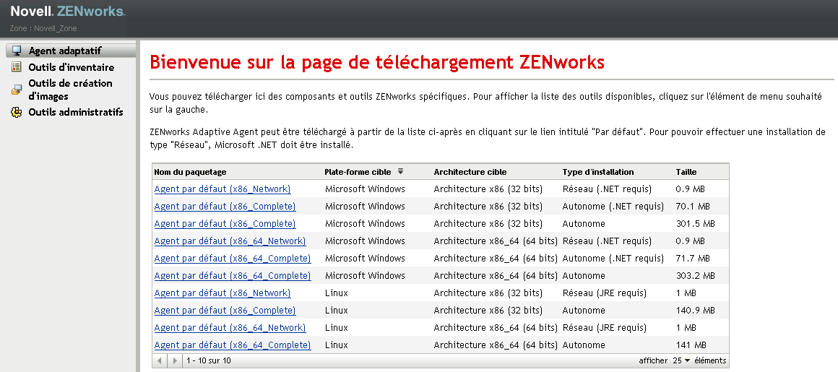Click the 'afficher' label in table footer

[653, 360]
